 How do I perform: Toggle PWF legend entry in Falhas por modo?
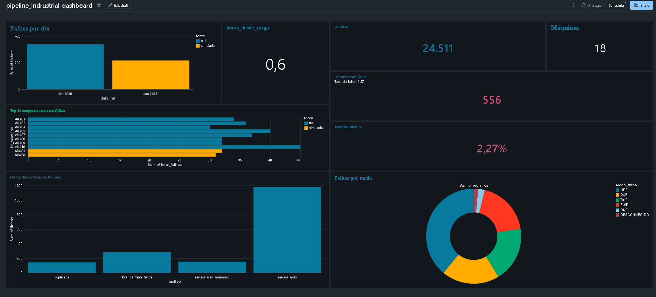622,205
